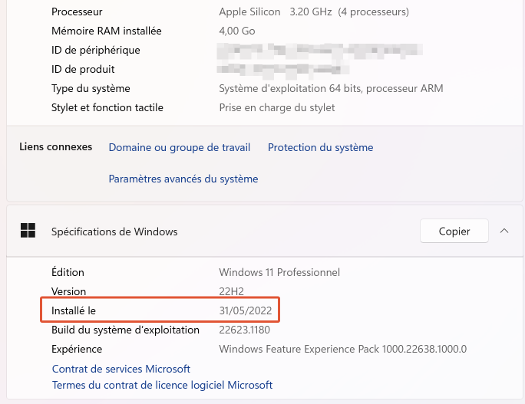Open Domaine ou groupe de travail link
The height and width of the screenshot is (404, 525).
pos(180,147)
